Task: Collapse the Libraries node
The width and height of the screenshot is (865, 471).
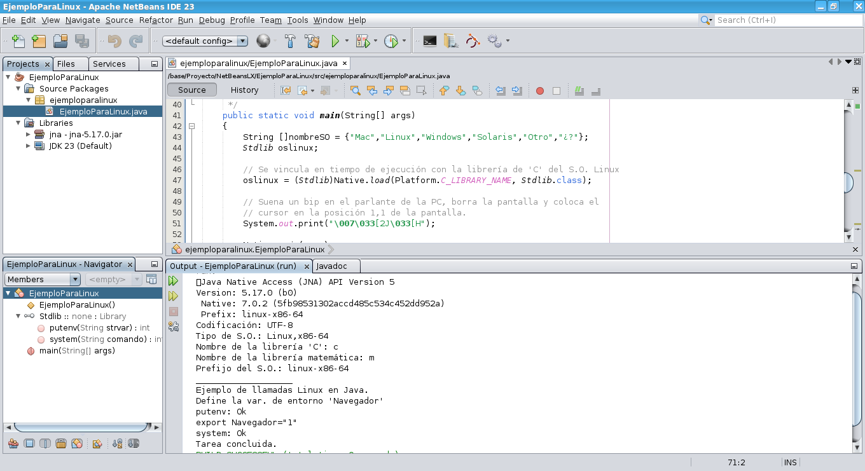Action: (18, 123)
